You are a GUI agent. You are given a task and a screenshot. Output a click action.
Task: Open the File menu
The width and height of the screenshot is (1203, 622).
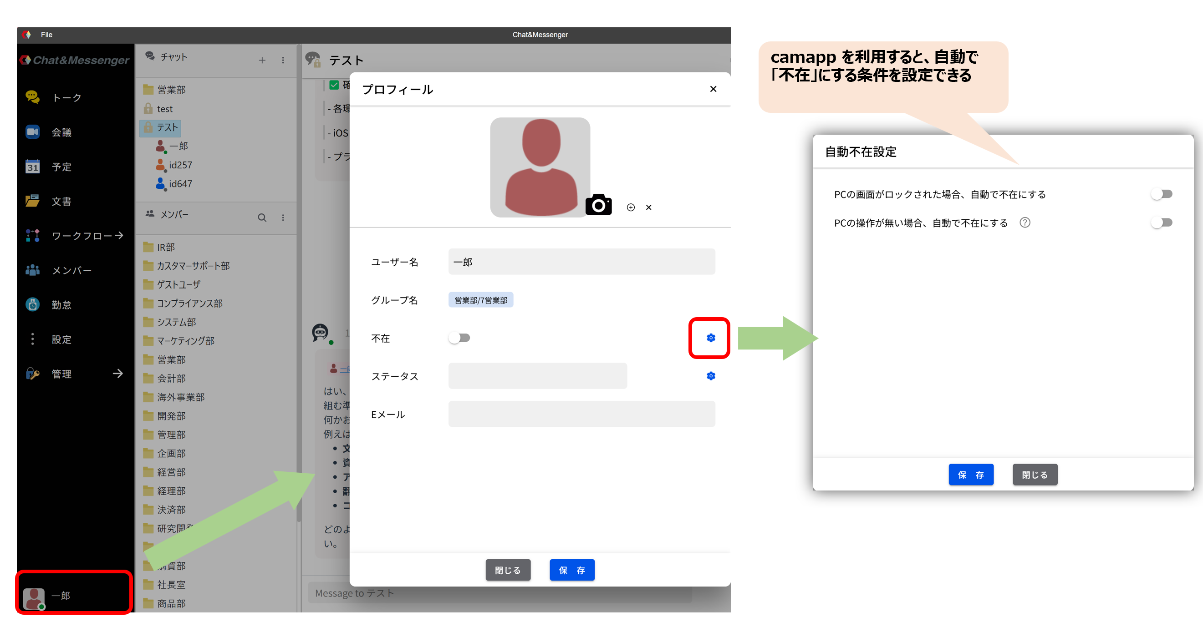46,35
